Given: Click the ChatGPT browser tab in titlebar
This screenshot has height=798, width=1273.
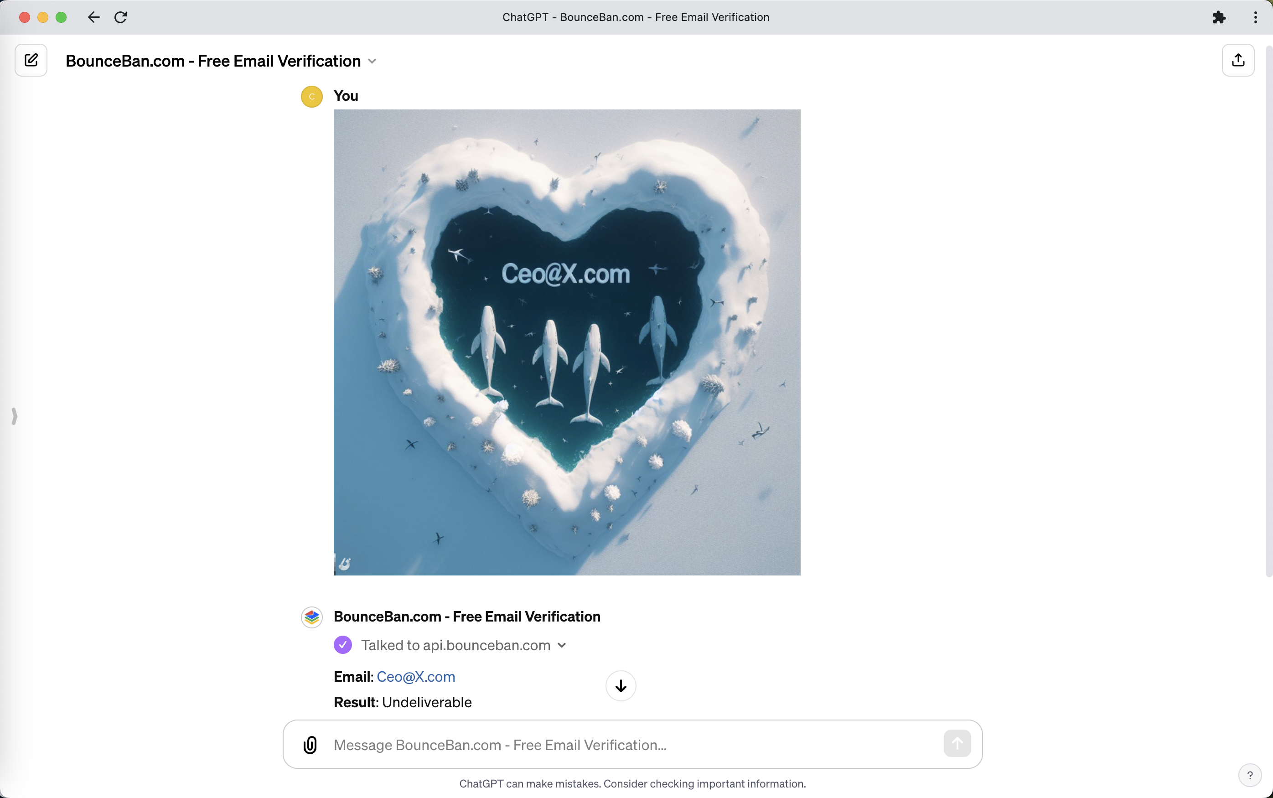Looking at the screenshot, I should point(635,17).
